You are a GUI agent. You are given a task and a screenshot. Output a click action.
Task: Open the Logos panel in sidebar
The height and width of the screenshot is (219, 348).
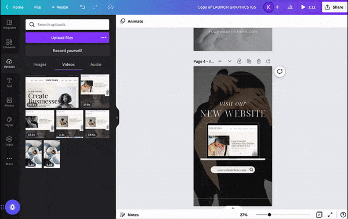pyautogui.click(x=9, y=141)
